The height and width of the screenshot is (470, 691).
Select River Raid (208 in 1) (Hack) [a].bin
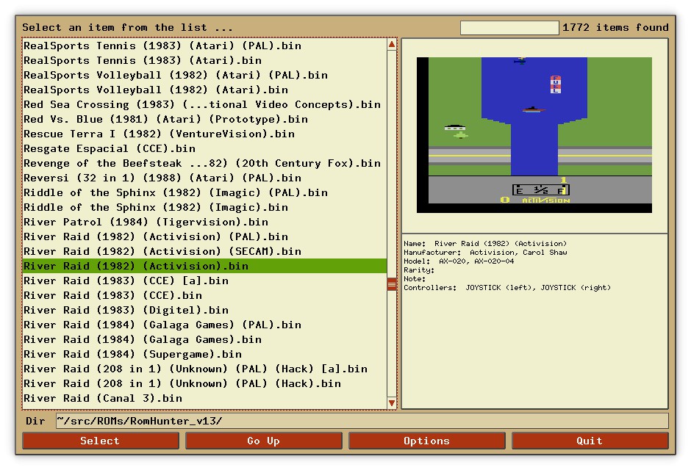(x=204, y=369)
